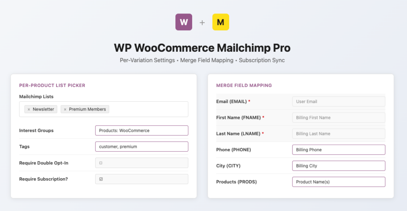
Task: Click the Billing Last Name field
Action: [x=338, y=134]
